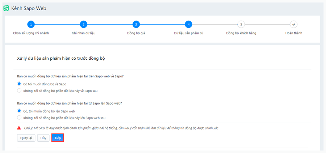This screenshot has height=153, width=326.
Task: Click the 'Đồng bộ khách hàng' step label
Action: pos(241,33)
